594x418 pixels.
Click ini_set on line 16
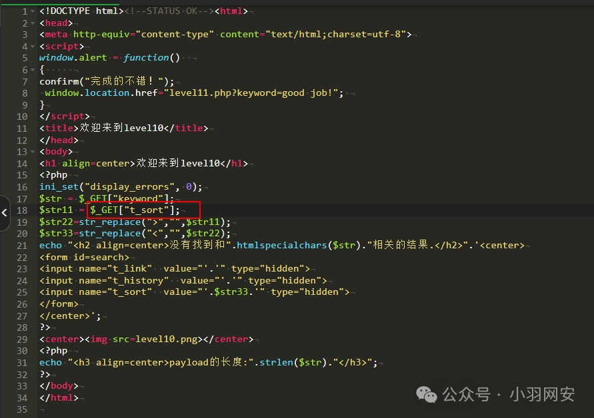59,187
